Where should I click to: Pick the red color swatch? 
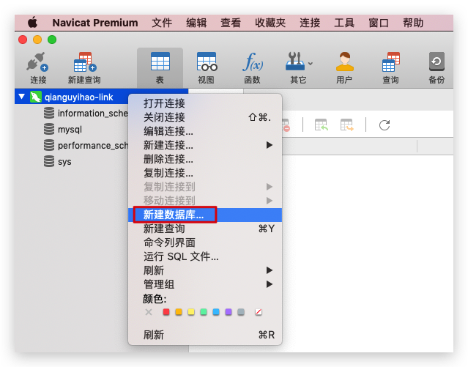166,312
